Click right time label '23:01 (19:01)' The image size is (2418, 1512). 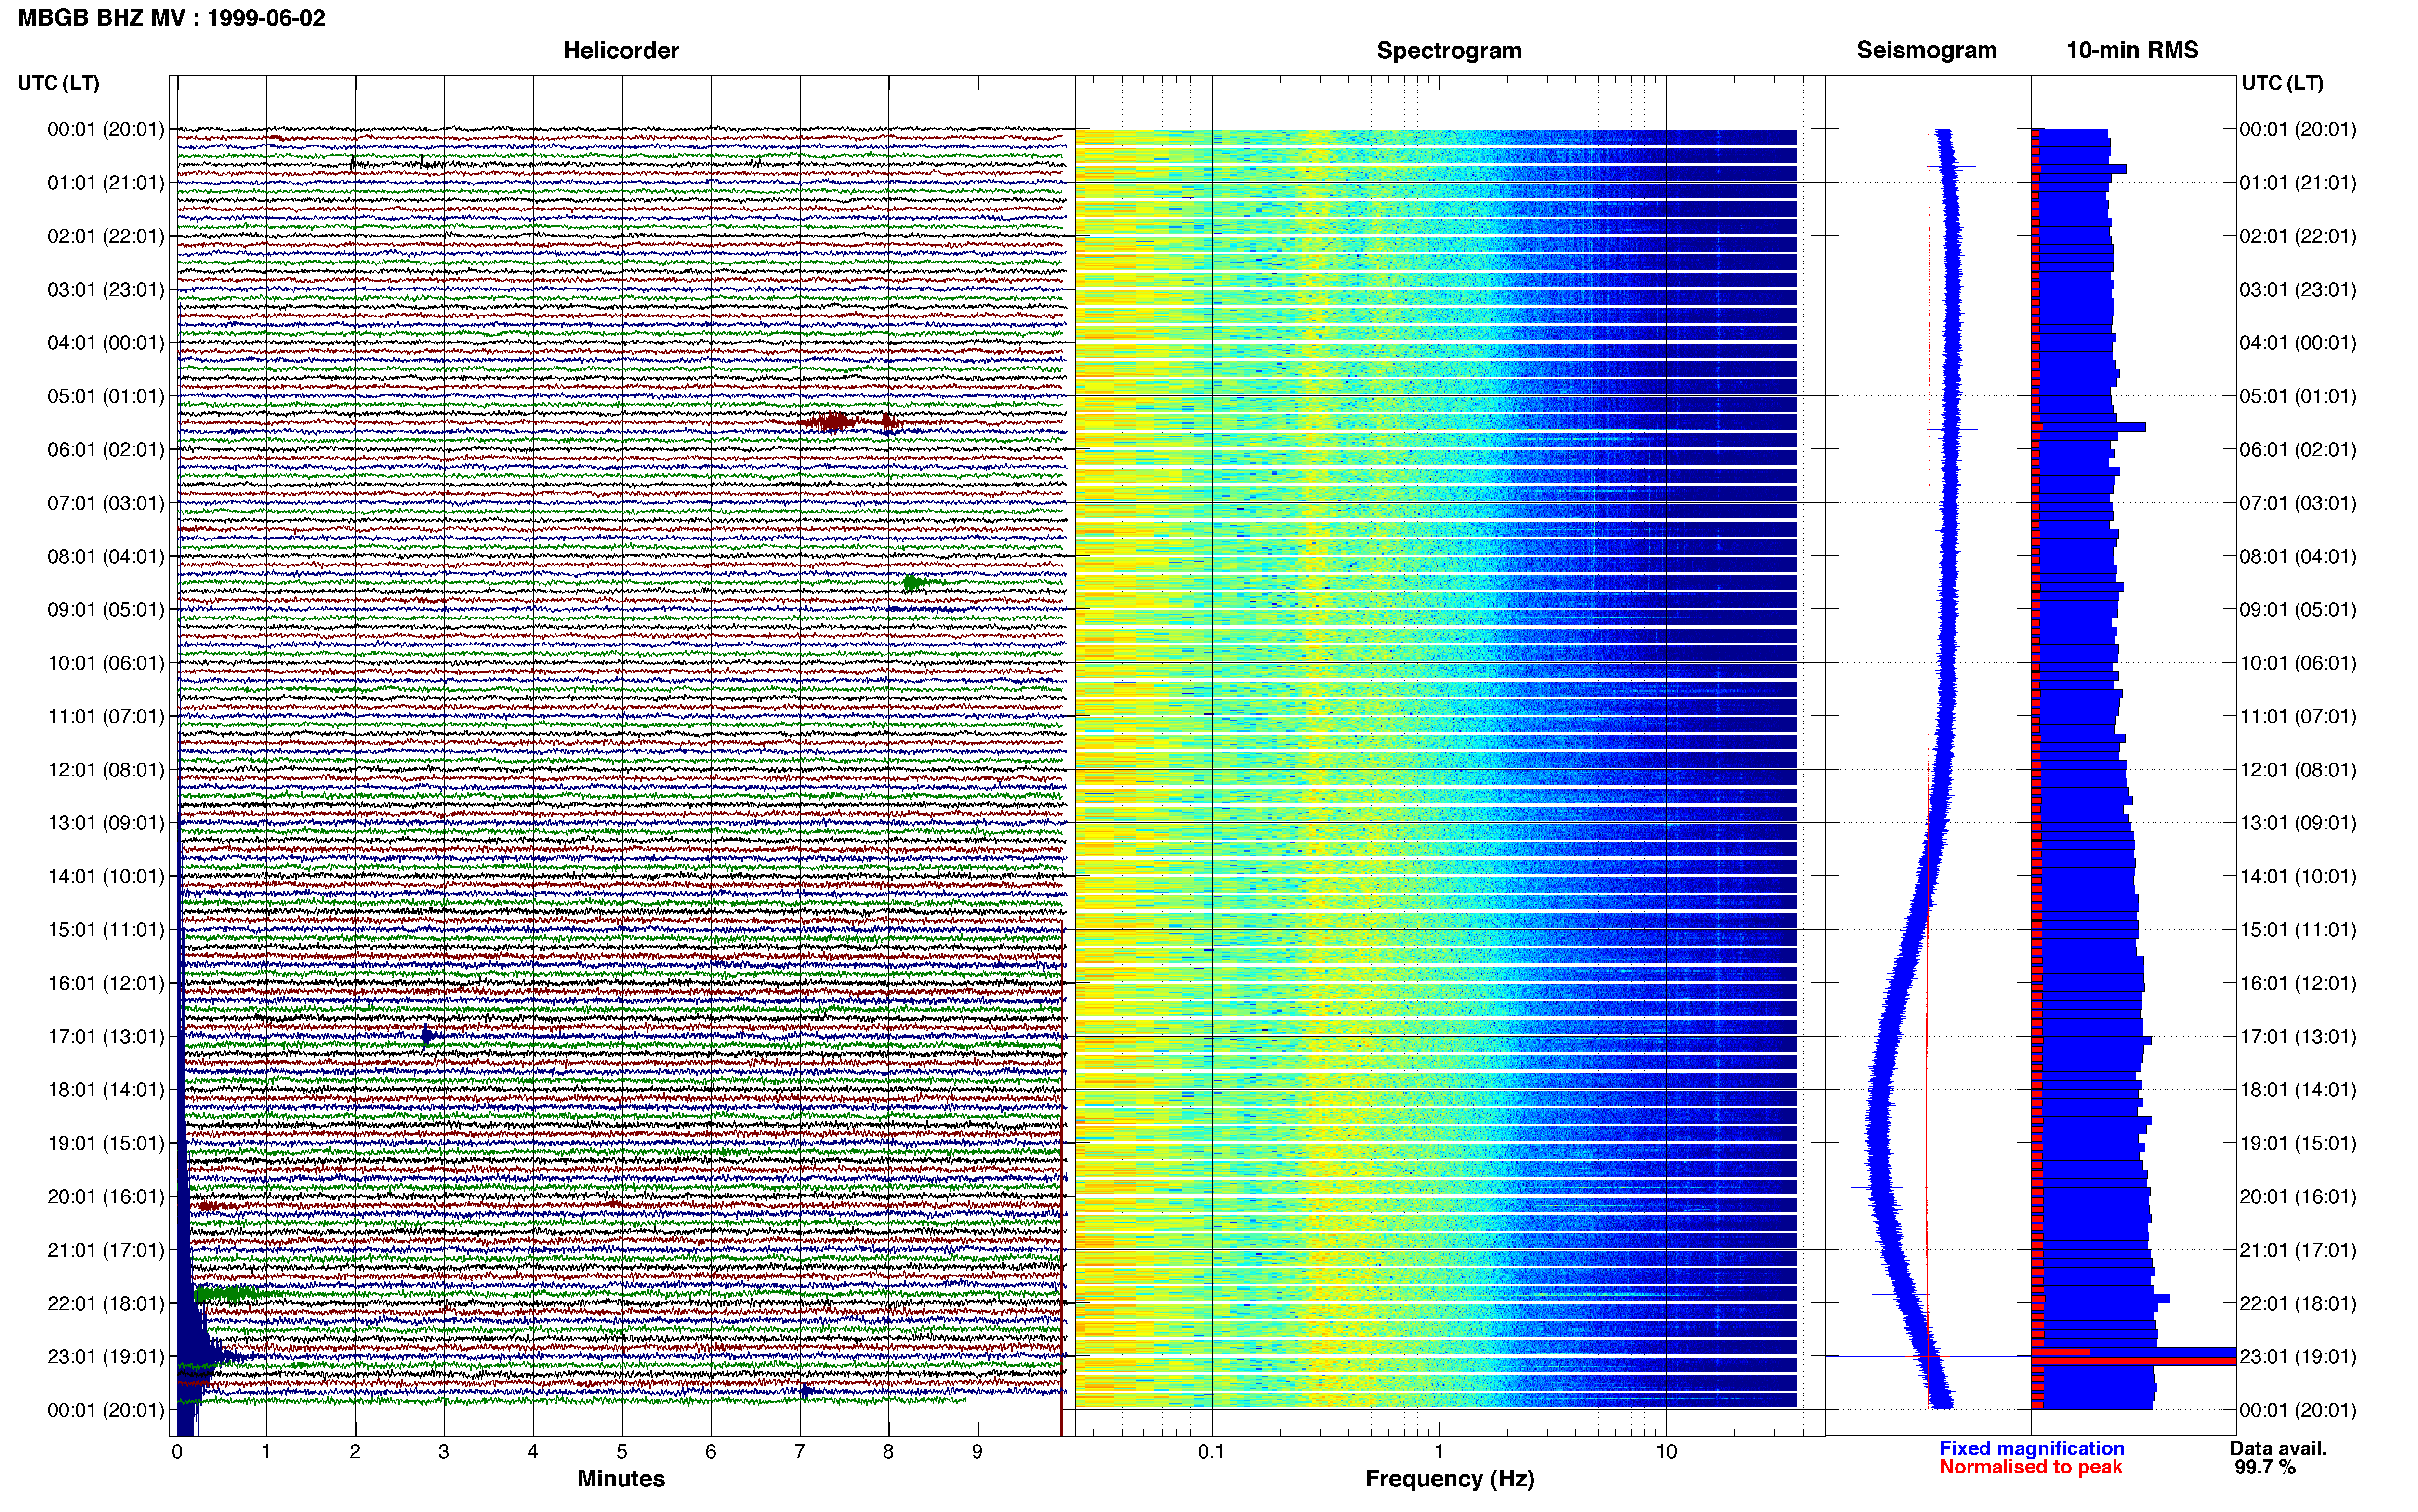point(2298,1357)
